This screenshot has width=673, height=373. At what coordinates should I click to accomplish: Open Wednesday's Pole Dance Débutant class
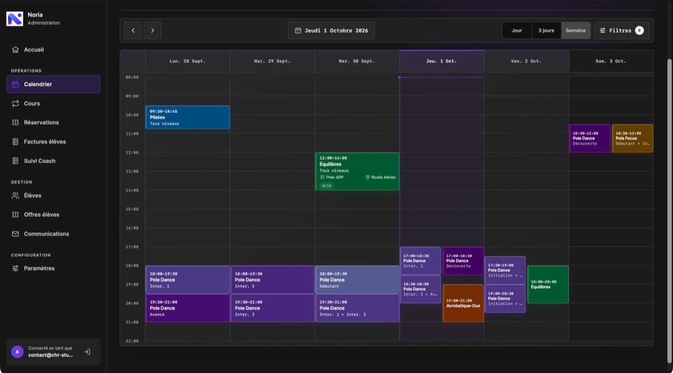(x=357, y=279)
